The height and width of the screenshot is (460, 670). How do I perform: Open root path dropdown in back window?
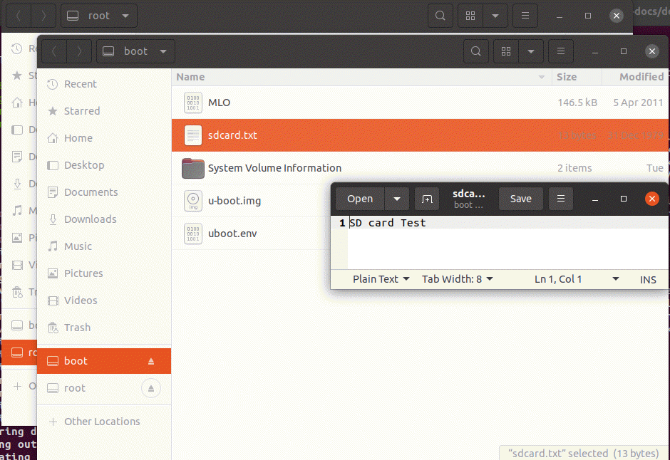(x=99, y=16)
